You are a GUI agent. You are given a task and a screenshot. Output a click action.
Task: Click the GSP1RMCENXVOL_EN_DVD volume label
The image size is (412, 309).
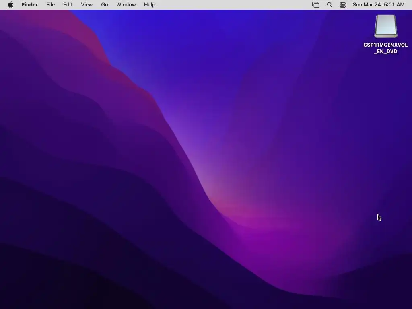tap(385, 48)
